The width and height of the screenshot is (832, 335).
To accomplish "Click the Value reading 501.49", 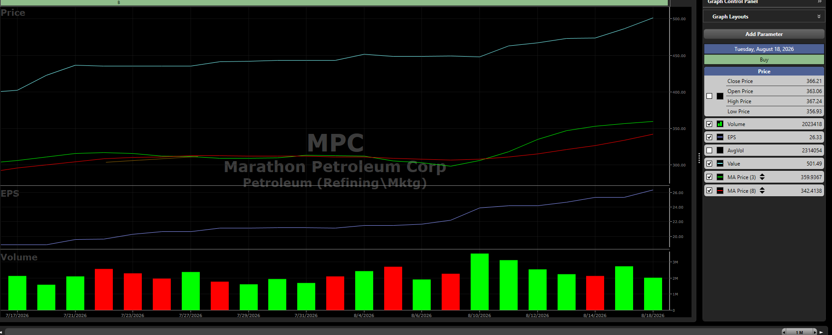I will click(x=814, y=164).
